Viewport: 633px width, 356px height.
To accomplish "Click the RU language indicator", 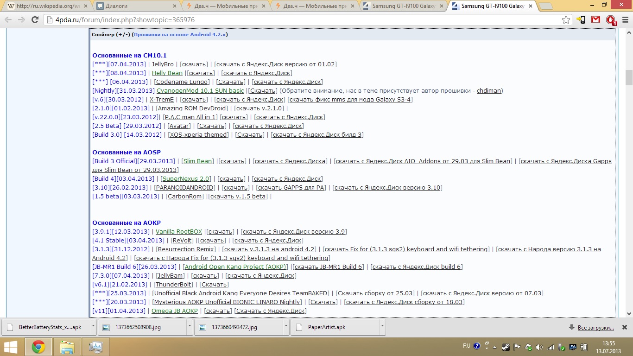I will 467,346.
